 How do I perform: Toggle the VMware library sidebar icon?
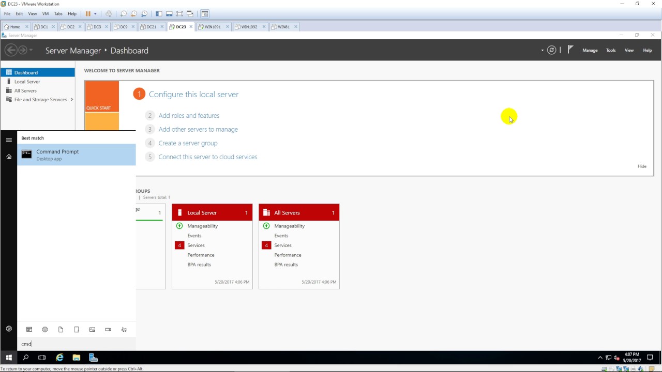tap(159, 13)
